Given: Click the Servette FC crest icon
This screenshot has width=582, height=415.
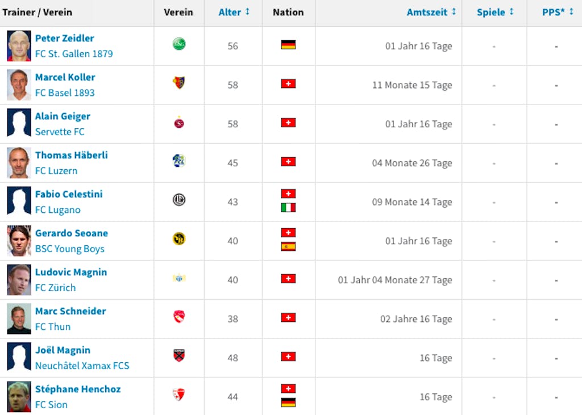Looking at the screenshot, I should [x=179, y=122].
